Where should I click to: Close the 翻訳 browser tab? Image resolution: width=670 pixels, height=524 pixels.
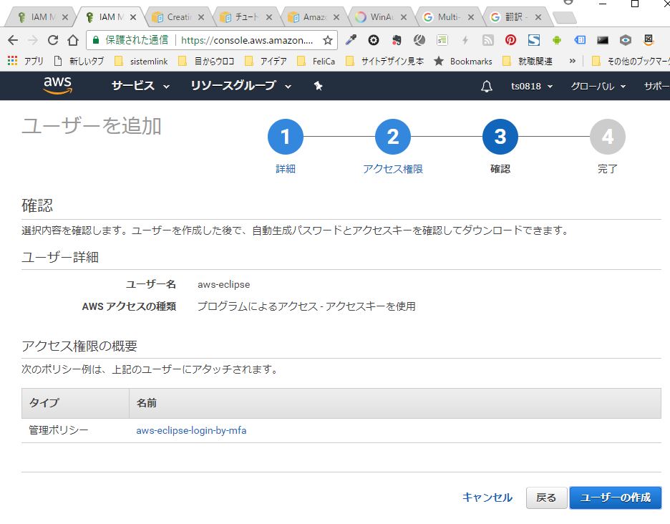coord(538,17)
